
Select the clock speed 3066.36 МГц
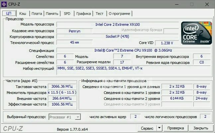click(x=62, y=86)
